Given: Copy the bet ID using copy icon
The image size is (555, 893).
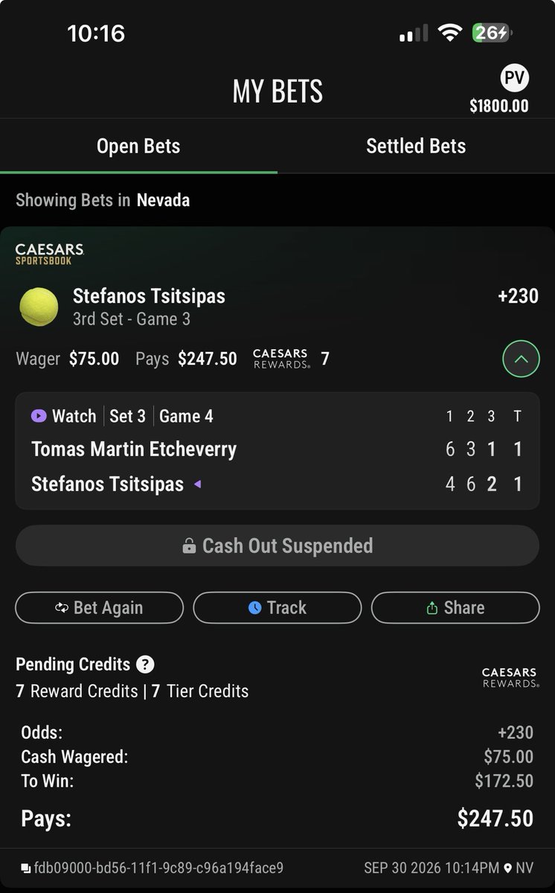Looking at the screenshot, I should click(26, 868).
